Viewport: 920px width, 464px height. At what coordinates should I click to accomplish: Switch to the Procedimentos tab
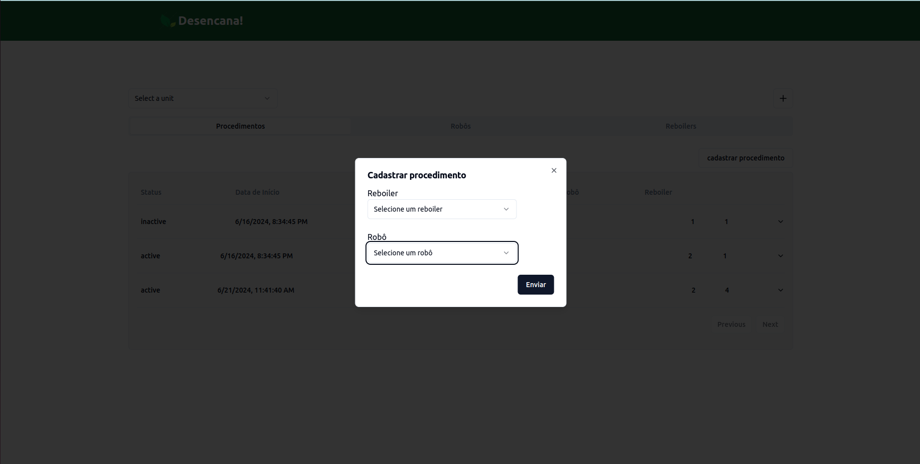(240, 126)
